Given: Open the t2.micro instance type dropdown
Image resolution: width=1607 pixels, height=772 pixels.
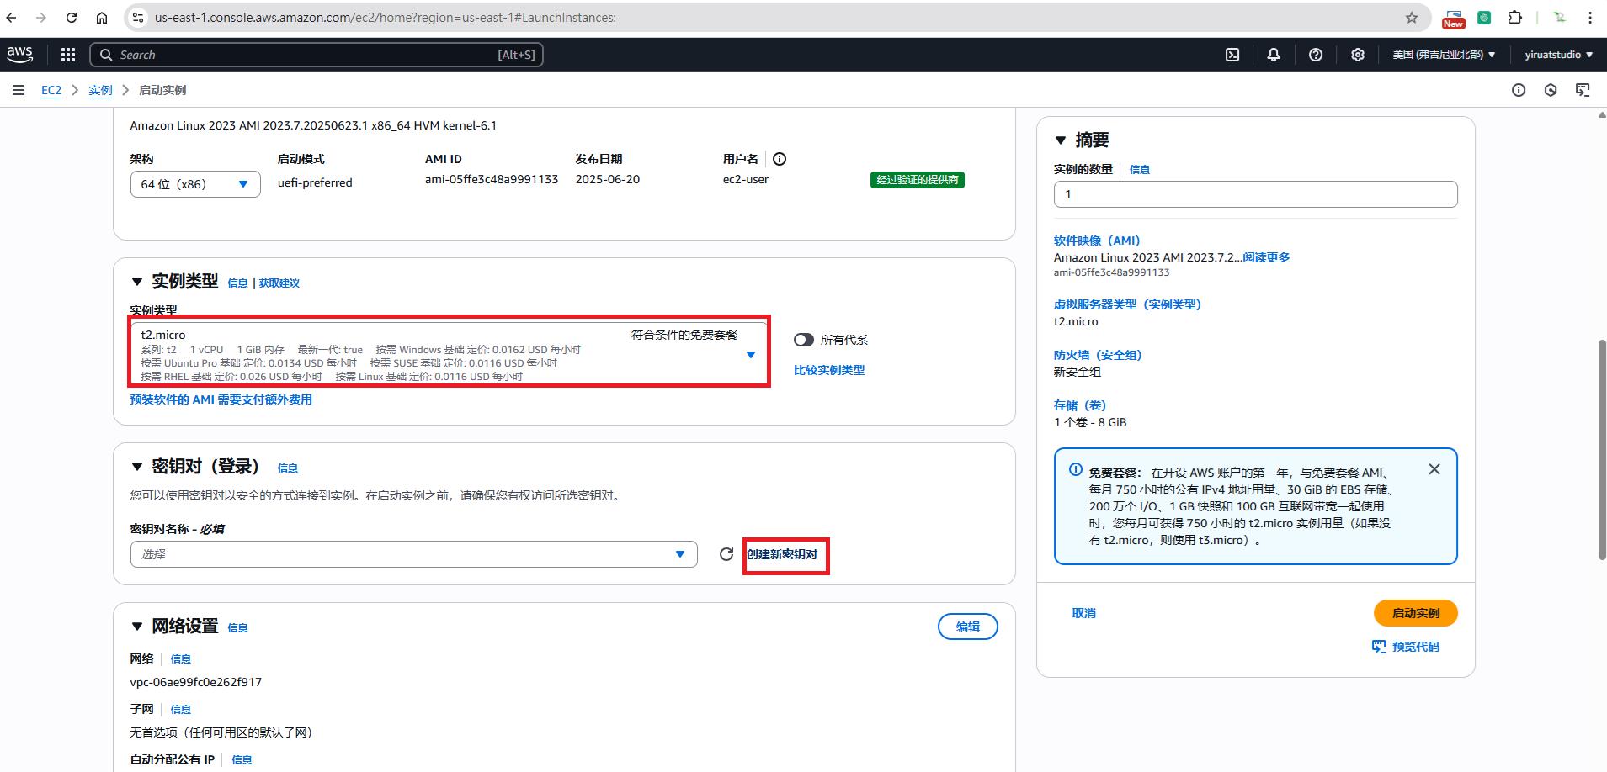Looking at the screenshot, I should (x=450, y=353).
